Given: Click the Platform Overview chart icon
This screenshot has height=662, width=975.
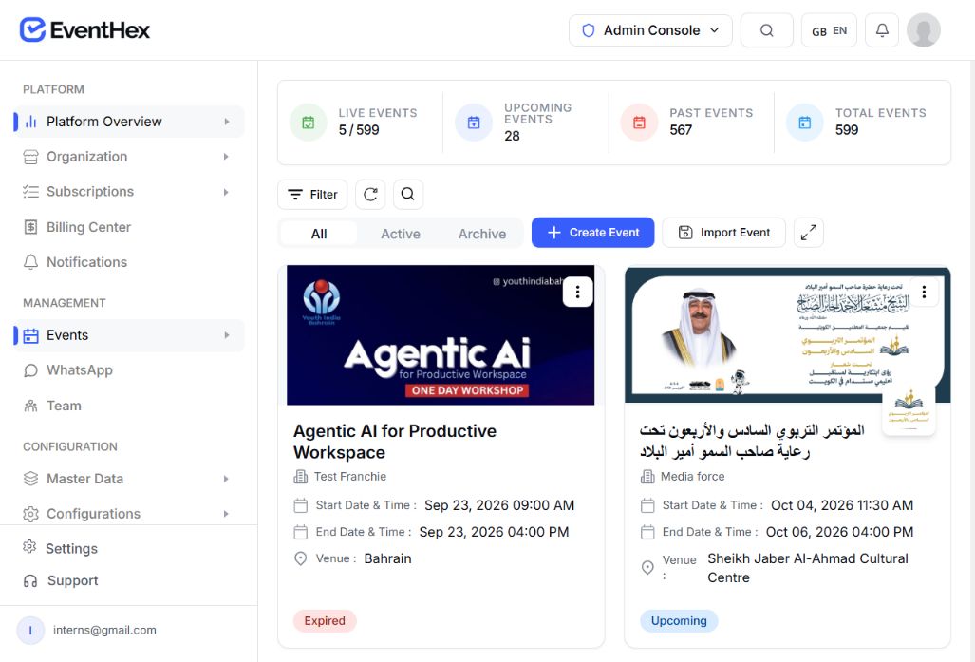Looking at the screenshot, I should (x=30, y=122).
